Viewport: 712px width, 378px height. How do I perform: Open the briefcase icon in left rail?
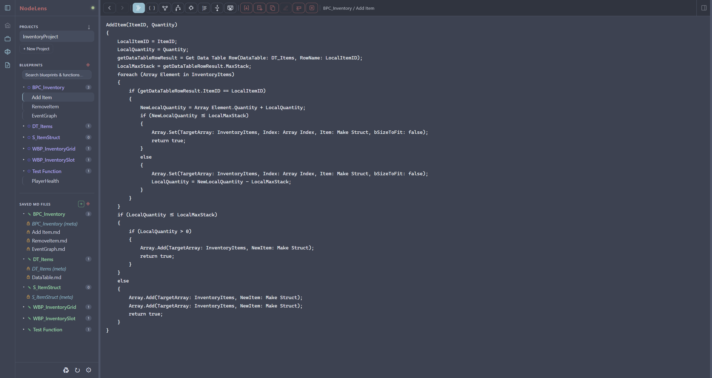[8, 39]
